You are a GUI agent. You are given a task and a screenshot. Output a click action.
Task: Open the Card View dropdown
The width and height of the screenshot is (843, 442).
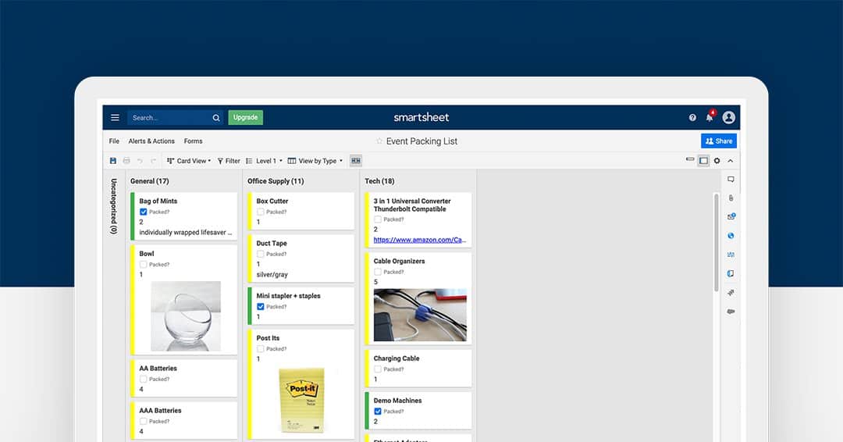coord(189,161)
